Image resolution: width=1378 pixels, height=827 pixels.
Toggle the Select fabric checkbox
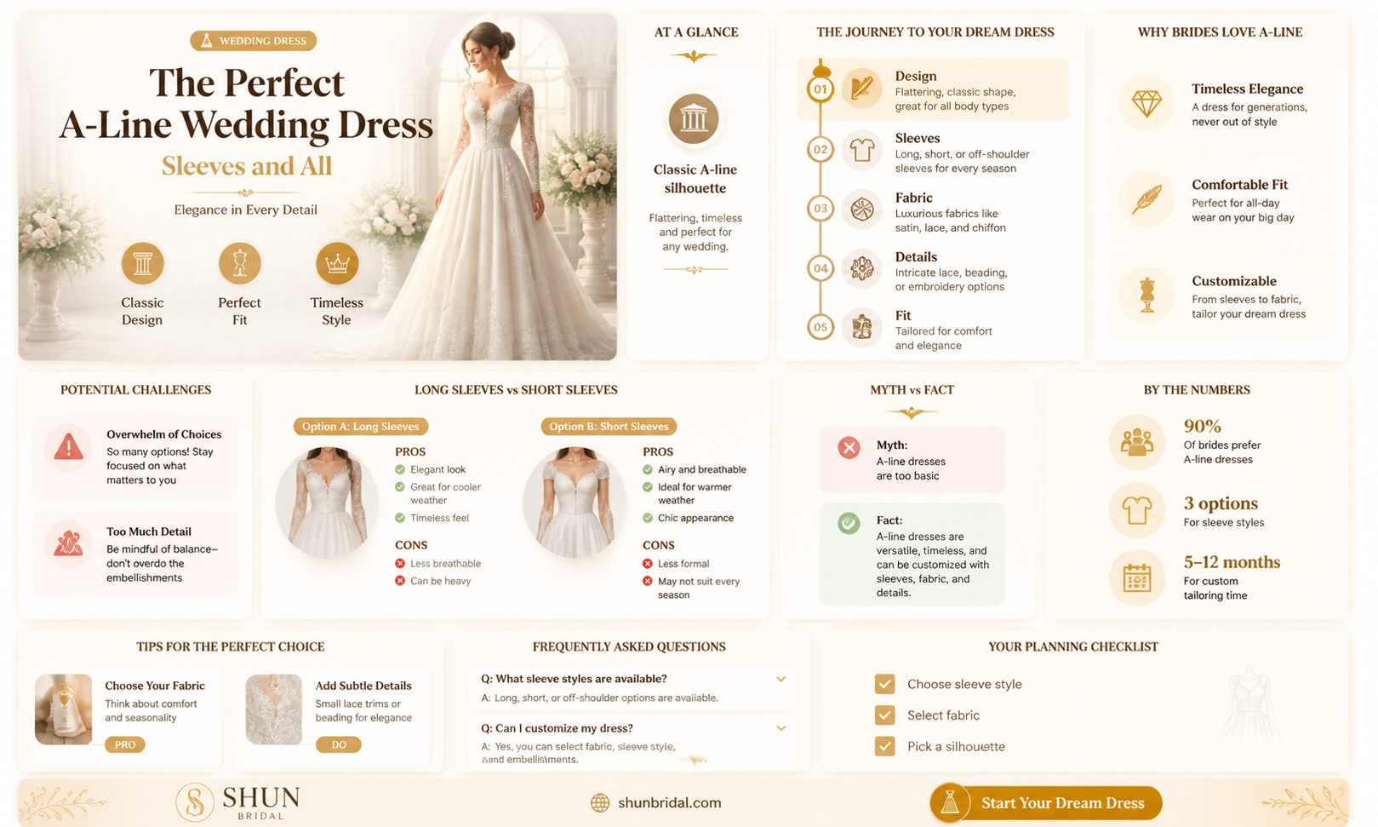[x=885, y=715]
